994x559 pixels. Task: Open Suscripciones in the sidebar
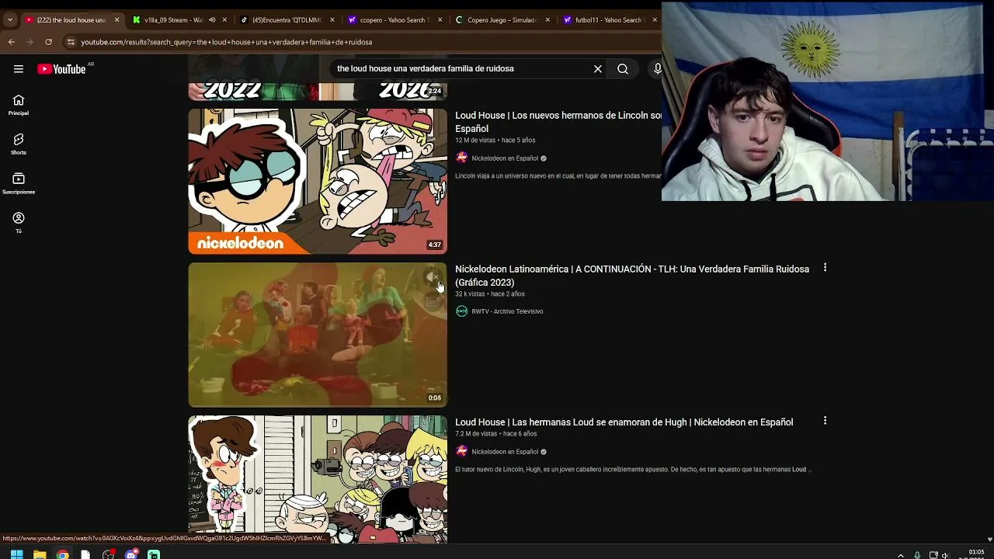click(19, 183)
